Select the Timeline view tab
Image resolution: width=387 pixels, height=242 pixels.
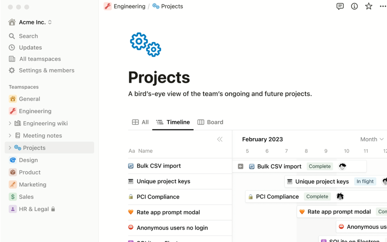tap(173, 122)
